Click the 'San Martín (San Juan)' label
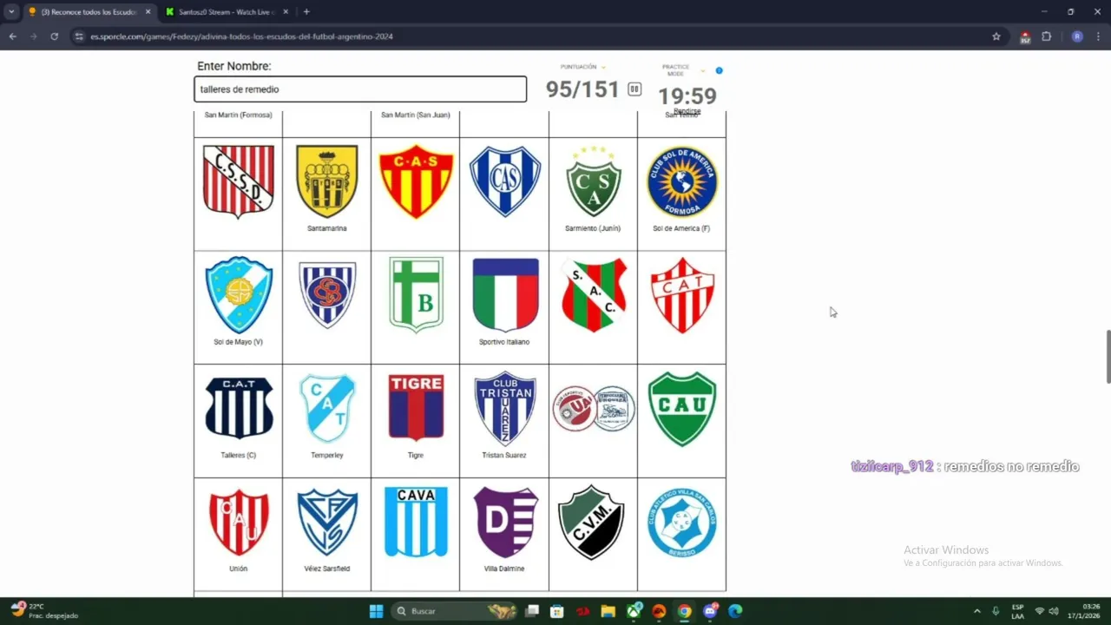This screenshot has width=1111, height=625. pos(416,115)
